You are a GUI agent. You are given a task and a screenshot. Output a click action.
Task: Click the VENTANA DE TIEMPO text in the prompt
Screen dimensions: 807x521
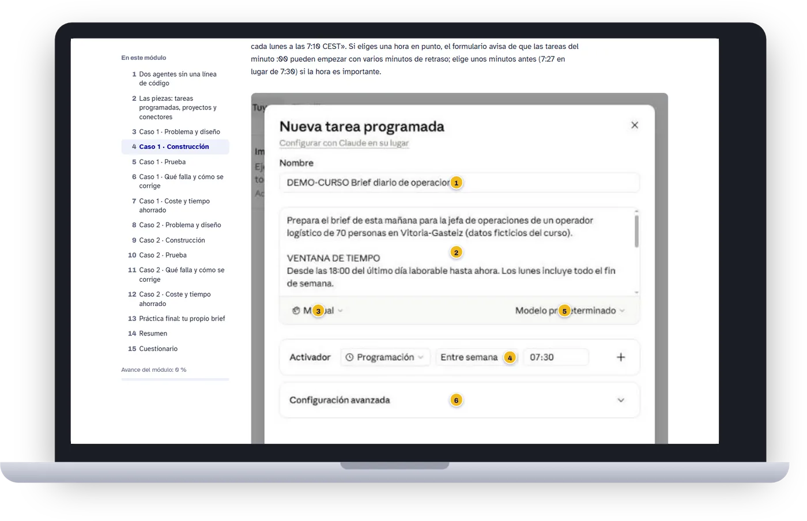(333, 258)
